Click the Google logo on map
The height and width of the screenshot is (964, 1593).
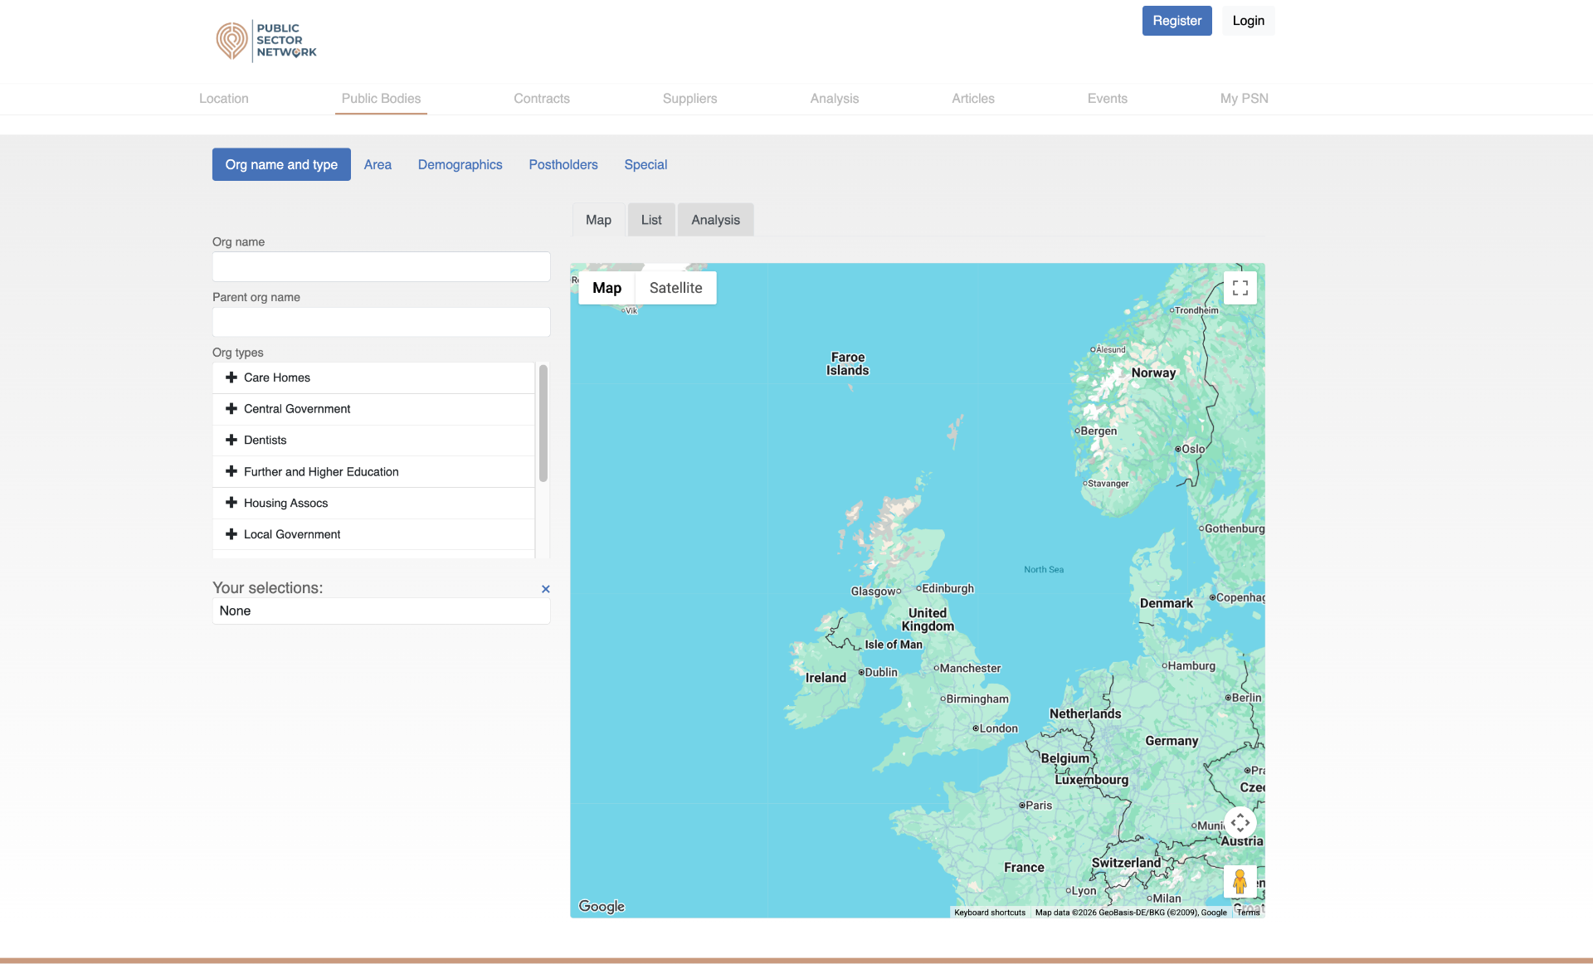(x=602, y=906)
